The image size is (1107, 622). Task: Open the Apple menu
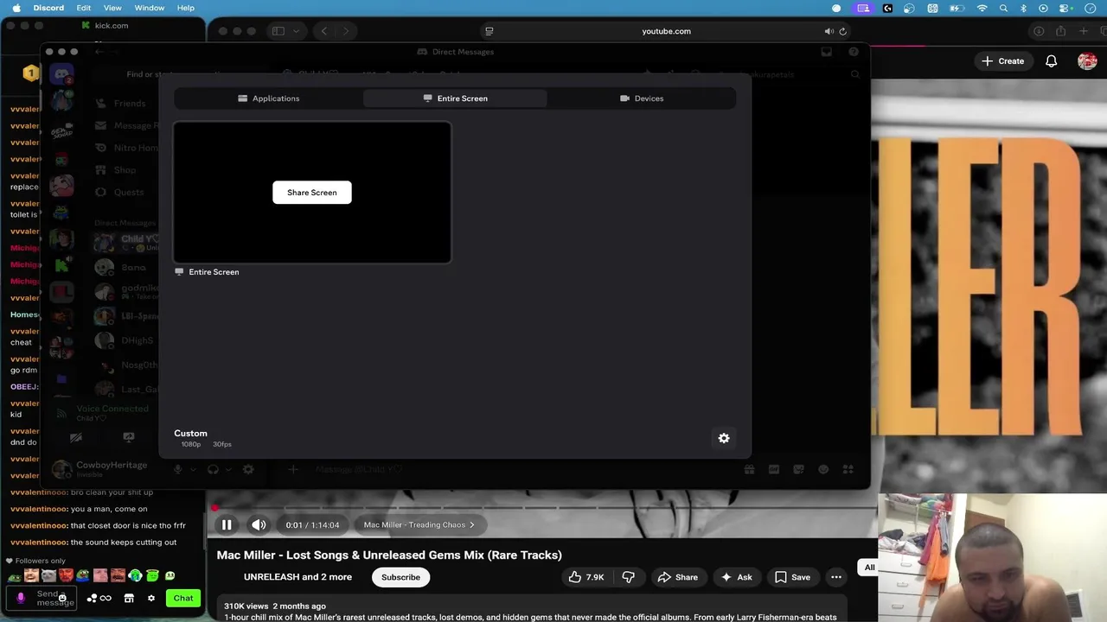click(16, 8)
